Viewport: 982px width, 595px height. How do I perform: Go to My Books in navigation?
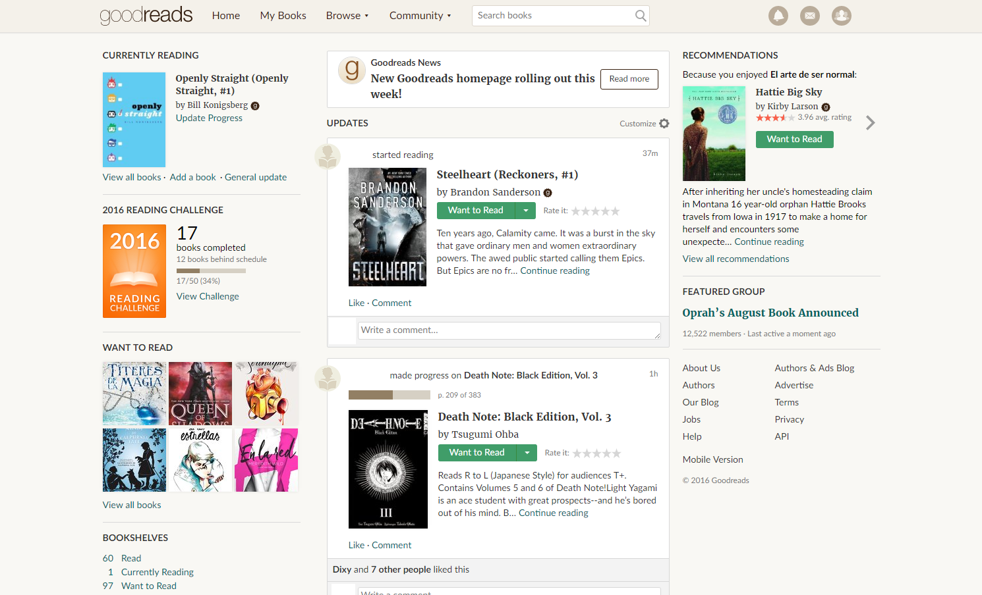(283, 16)
